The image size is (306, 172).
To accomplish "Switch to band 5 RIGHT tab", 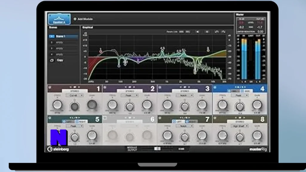I will coord(81,122).
